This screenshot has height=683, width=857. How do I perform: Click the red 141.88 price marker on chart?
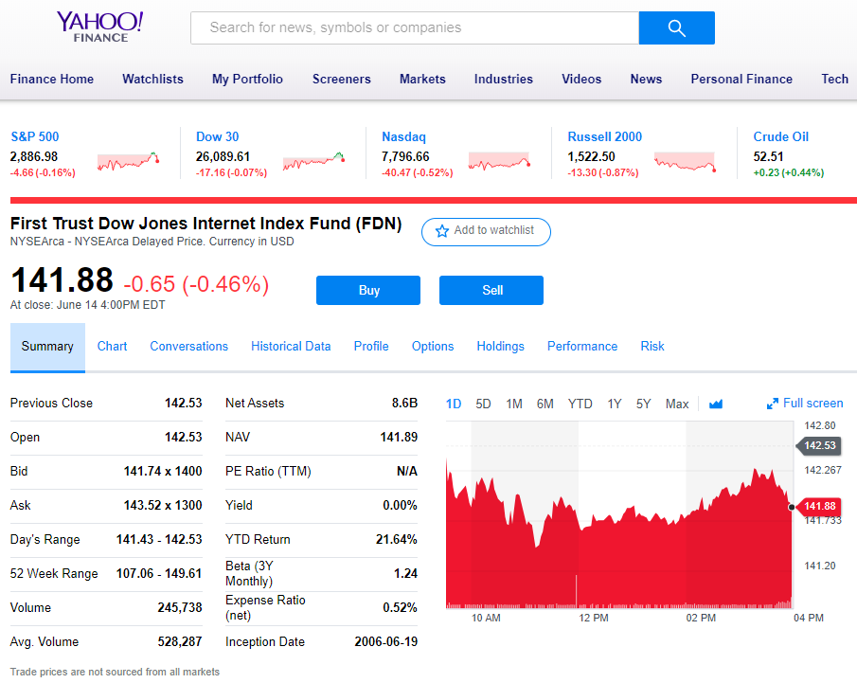tap(818, 507)
